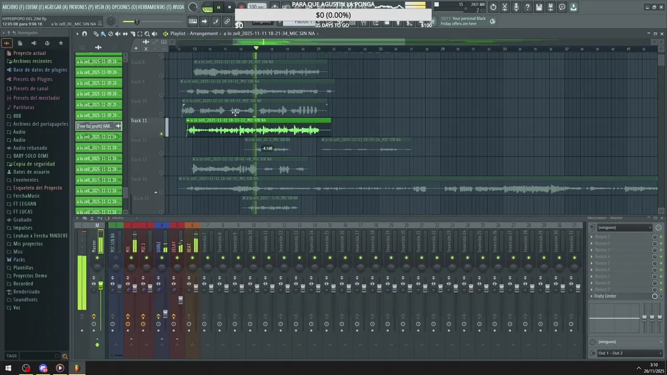
Task: Mute the MIC mixer track
Action: 131,258
